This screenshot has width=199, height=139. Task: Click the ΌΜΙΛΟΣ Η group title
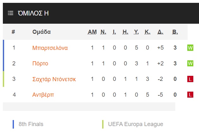point(33,13)
